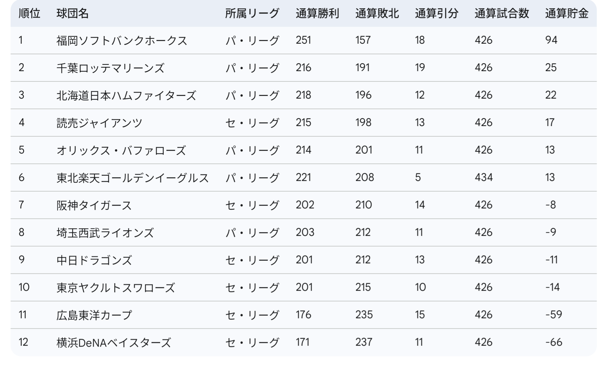Viewport: 601px width, 369px height.
Task: Click 東北楽天ゴールデンイーグルス team name
Action: point(133,178)
